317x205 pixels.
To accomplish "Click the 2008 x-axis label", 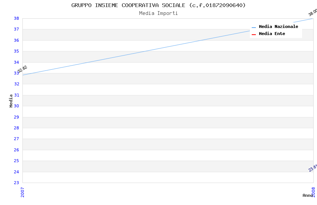I will 313,192.
